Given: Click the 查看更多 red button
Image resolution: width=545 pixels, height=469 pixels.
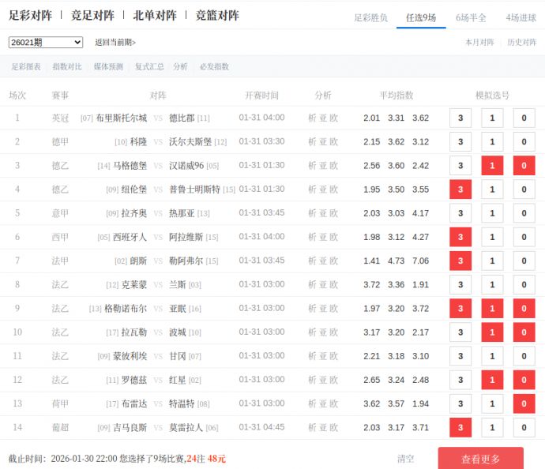Looking at the screenshot, I should click(480, 459).
